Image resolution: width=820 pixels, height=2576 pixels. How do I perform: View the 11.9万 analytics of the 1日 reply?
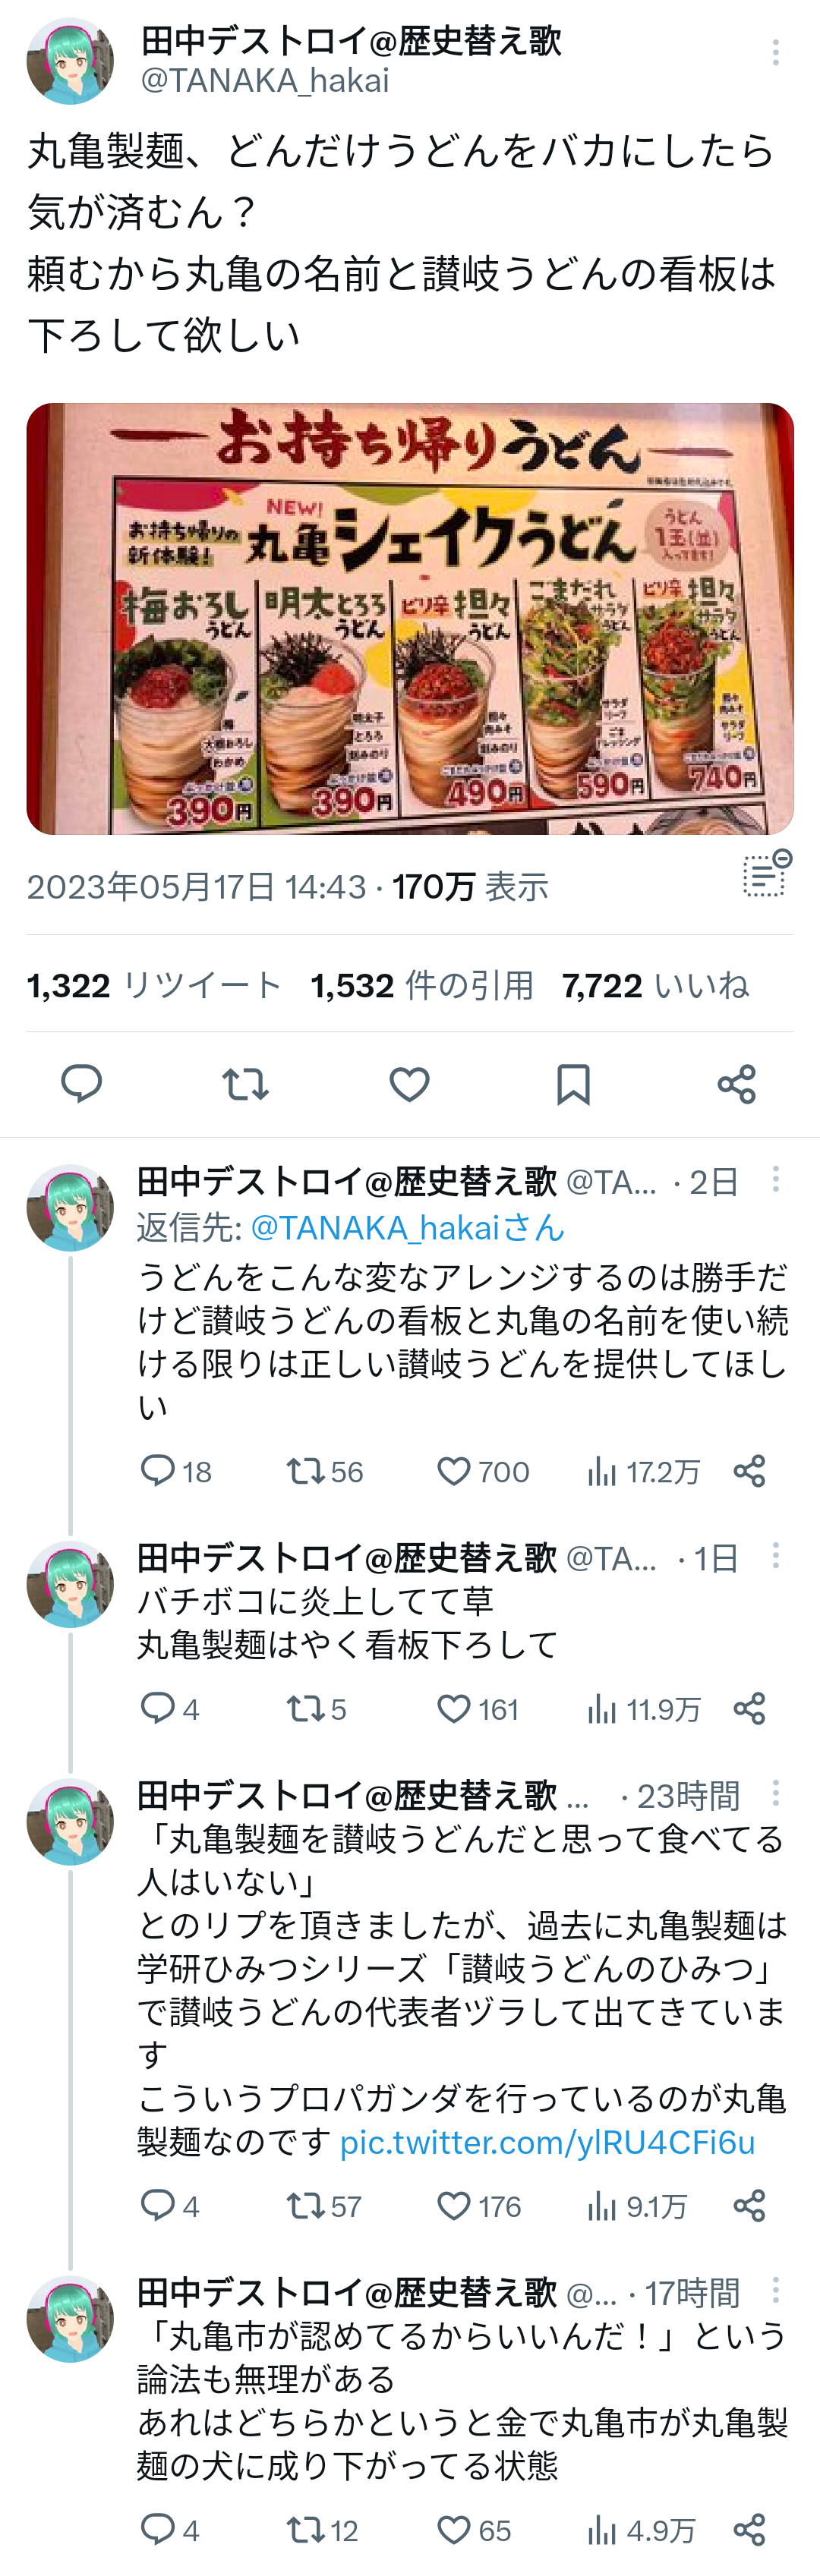pos(644,1709)
